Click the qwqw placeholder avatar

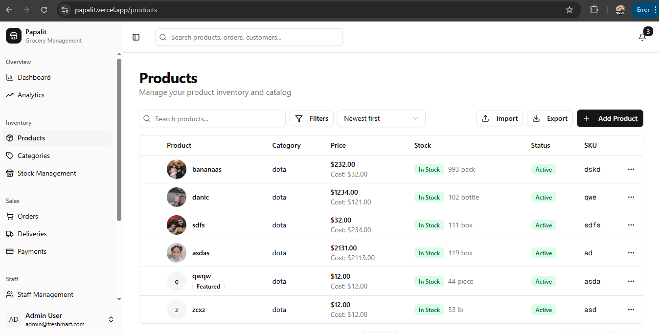pyautogui.click(x=177, y=281)
